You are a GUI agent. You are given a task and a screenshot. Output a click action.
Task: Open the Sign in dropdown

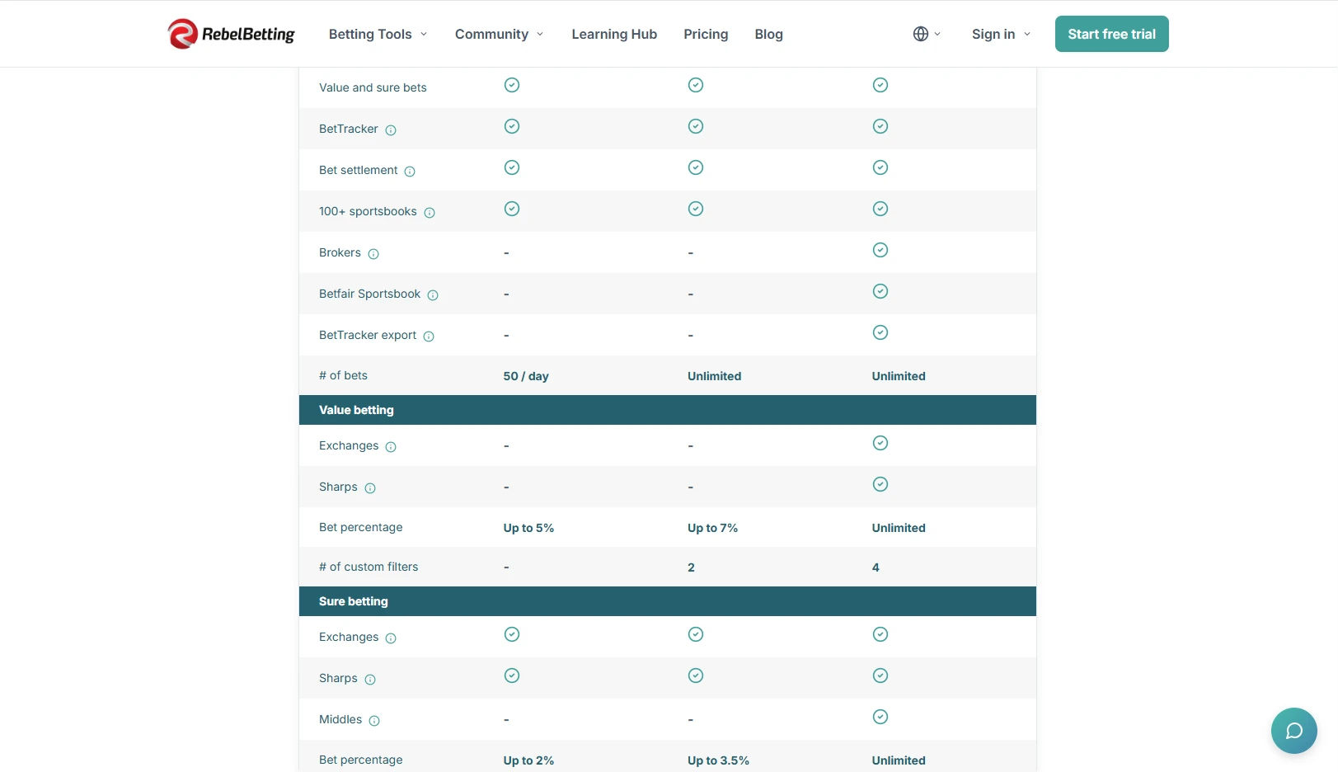pos(1001,34)
